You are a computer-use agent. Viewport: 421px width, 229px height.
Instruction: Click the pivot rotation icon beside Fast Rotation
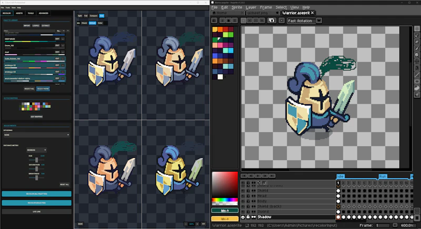point(282,21)
